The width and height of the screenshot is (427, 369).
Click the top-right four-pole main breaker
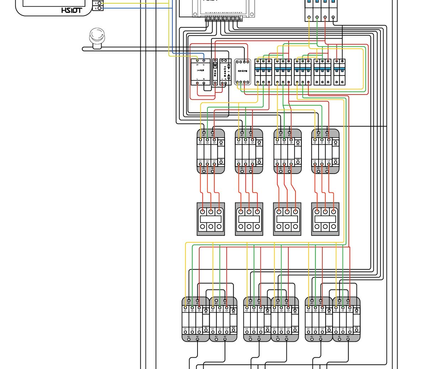tap(321, 10)
